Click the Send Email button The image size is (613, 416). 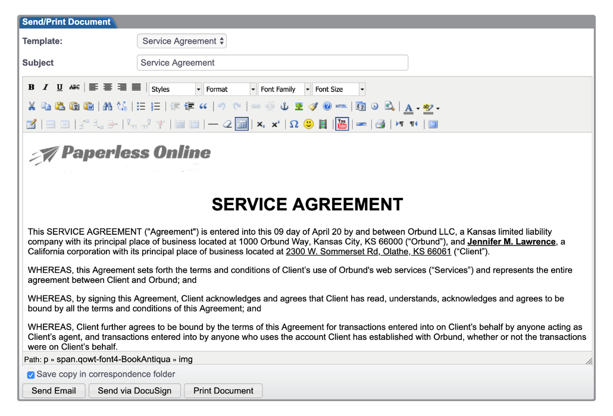tap(54, 390)
